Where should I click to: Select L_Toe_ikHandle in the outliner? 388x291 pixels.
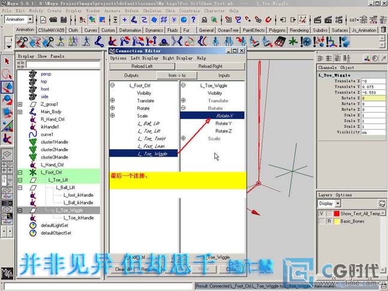(x=79, y=218)
